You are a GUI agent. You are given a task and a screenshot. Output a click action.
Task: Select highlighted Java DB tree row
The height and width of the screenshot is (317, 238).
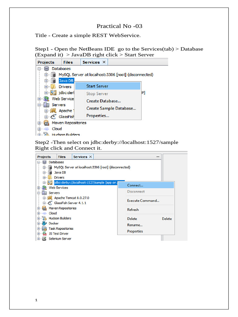pos(66,81)
